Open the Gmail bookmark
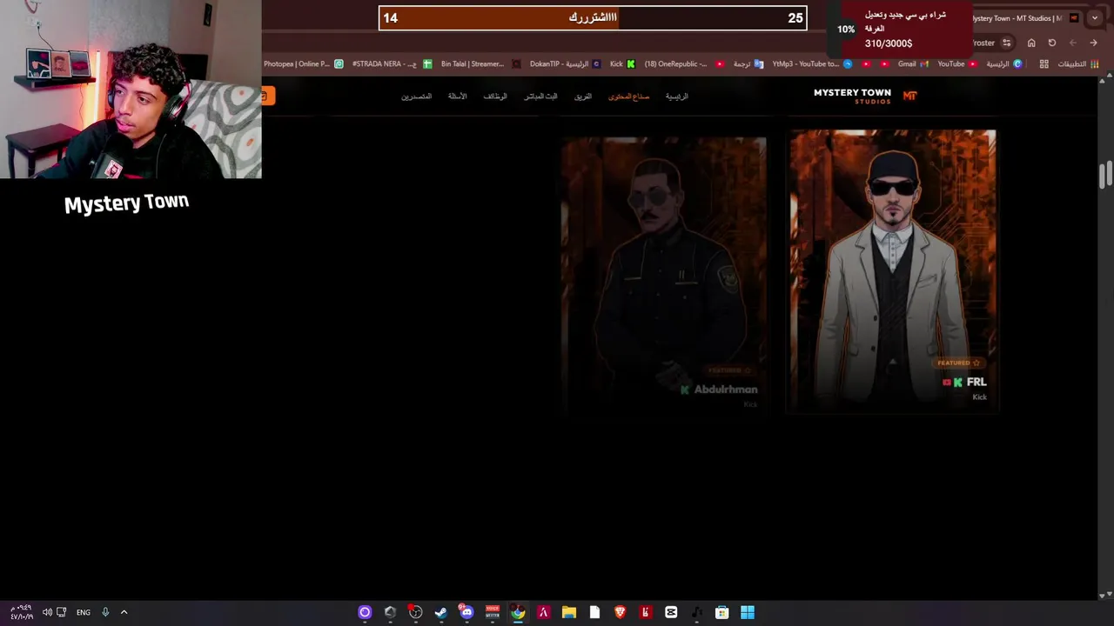Image resolution: width=1114 pixels, height=626 pixels. click(x=914, y=63)
